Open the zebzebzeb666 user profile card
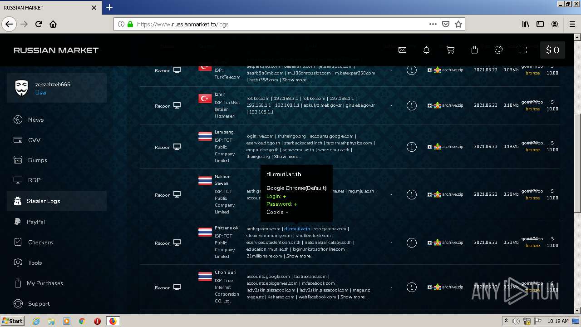Screen dimensions: 581x327 point(57,88)
